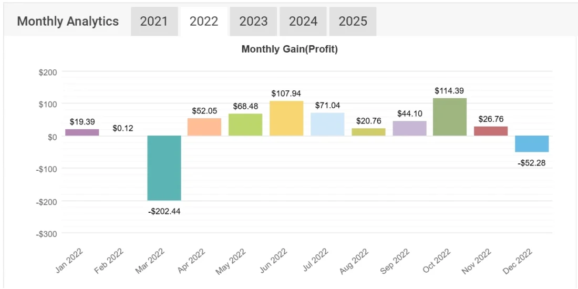The width and height of the screenshot is (578, 289).
Task: Click the olive Aug 2022 bar
Action: click(368, 132)
